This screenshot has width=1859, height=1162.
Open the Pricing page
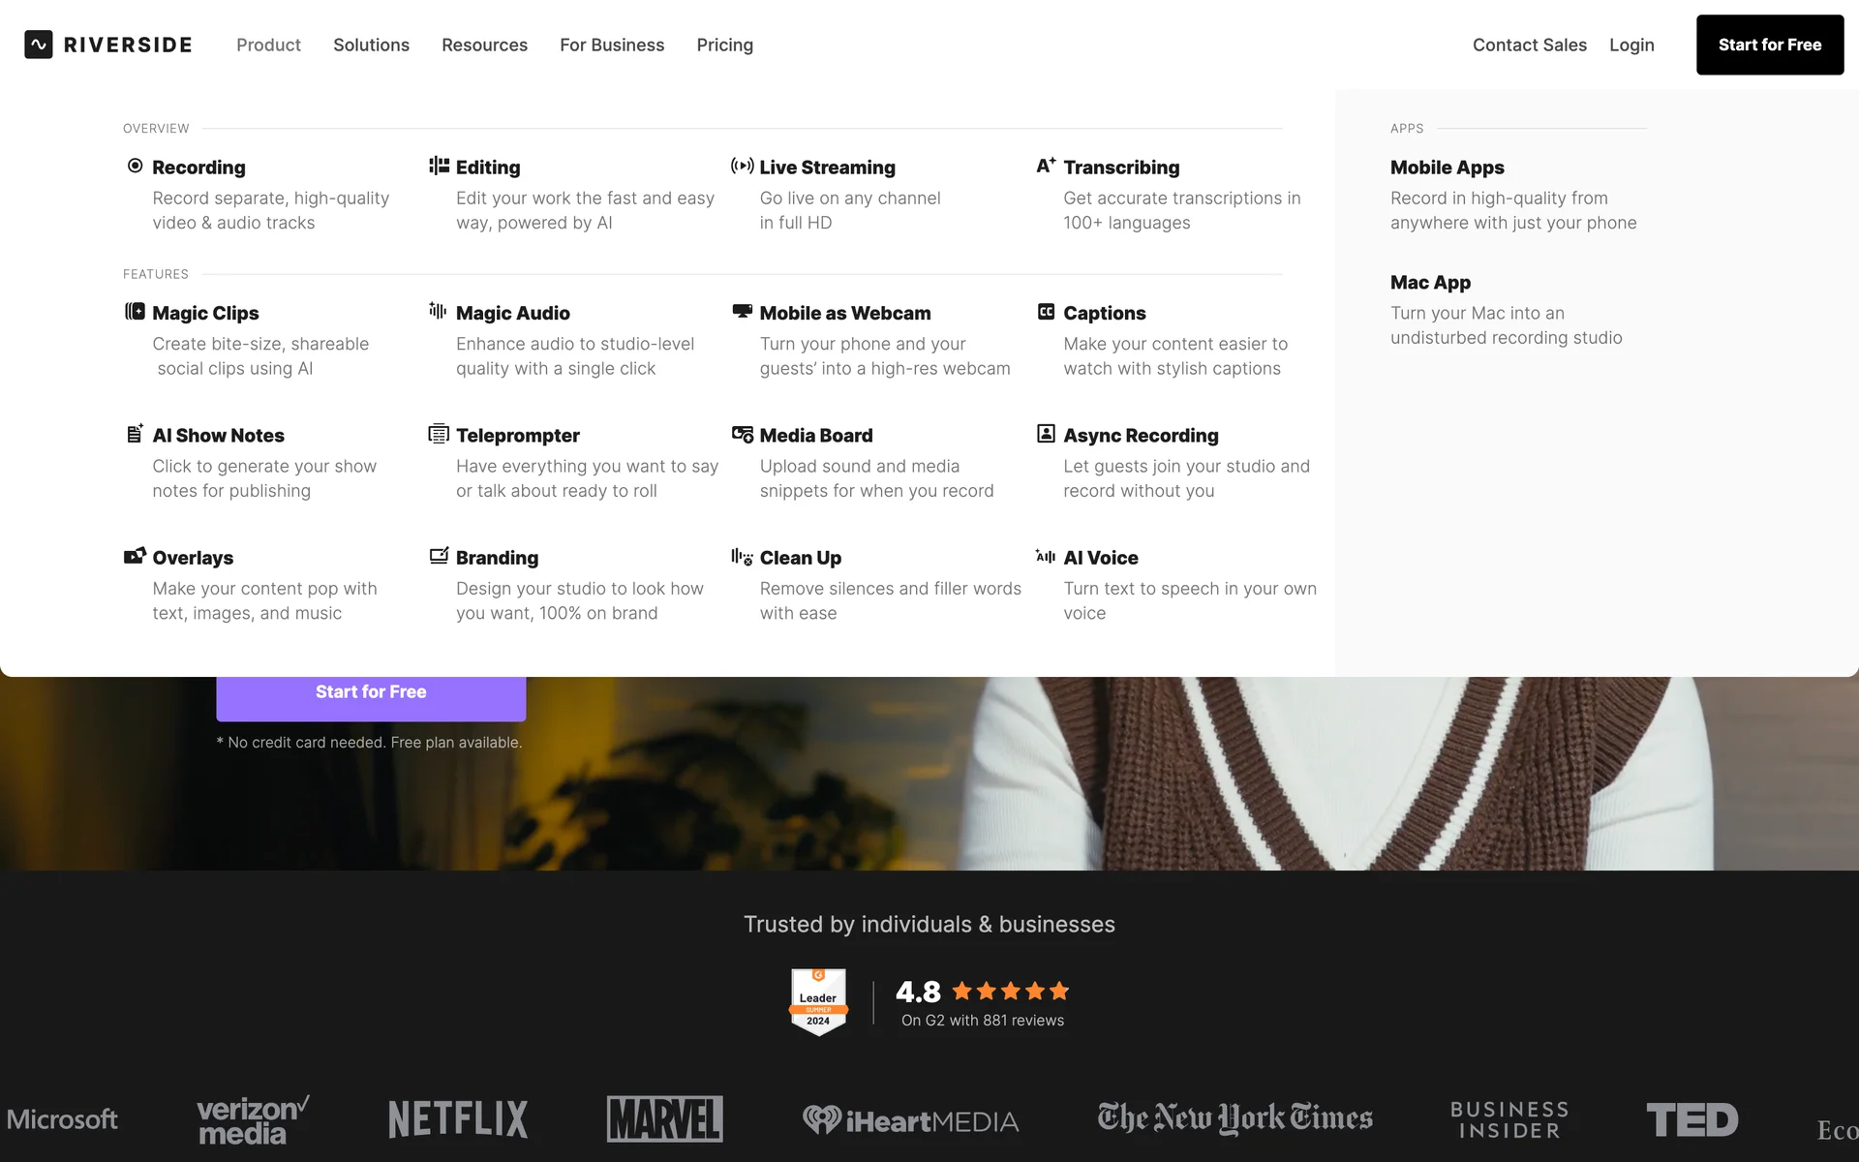[724, 45]
